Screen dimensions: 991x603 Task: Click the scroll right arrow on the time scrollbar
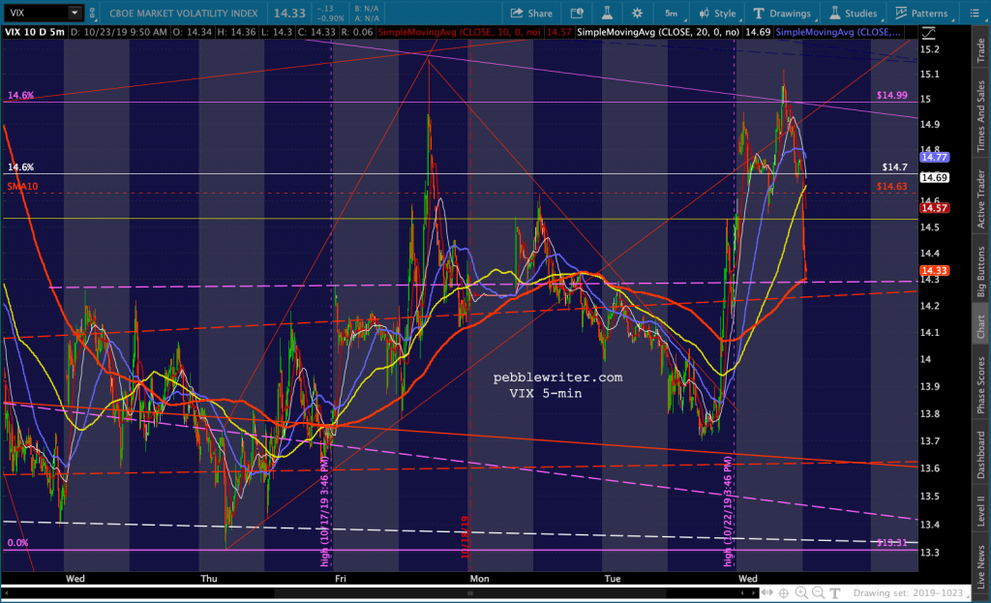pyautogui.click(x=753, y=593)
